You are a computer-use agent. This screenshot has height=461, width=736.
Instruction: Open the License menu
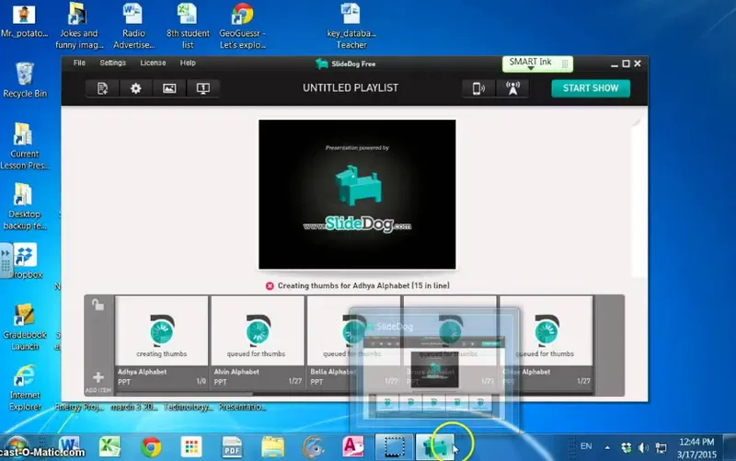click(153, 63)
